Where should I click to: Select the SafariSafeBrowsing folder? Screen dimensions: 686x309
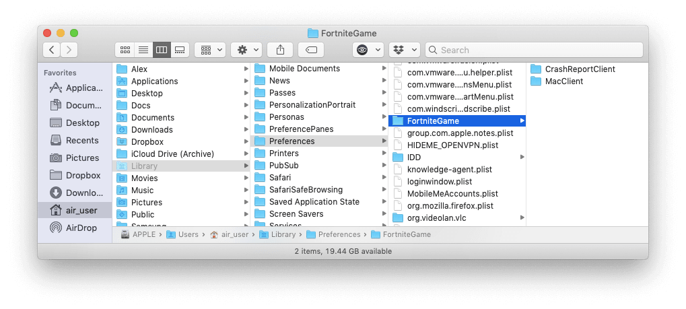[319, 190]
